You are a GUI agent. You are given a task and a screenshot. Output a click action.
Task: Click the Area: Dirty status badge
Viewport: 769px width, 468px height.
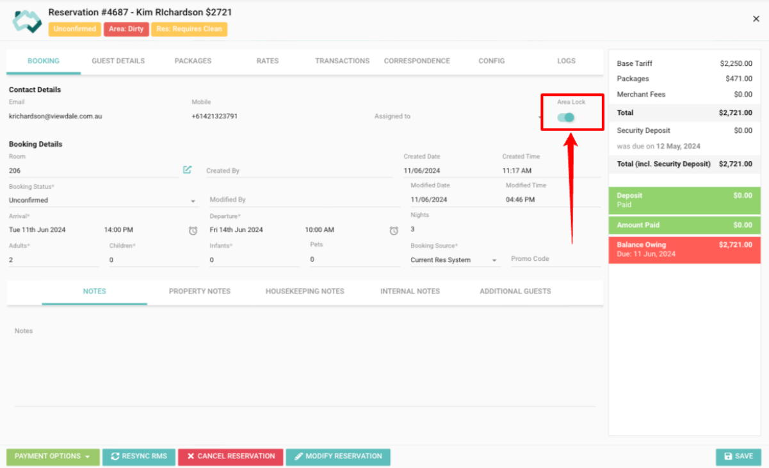[x=126, y=29]
